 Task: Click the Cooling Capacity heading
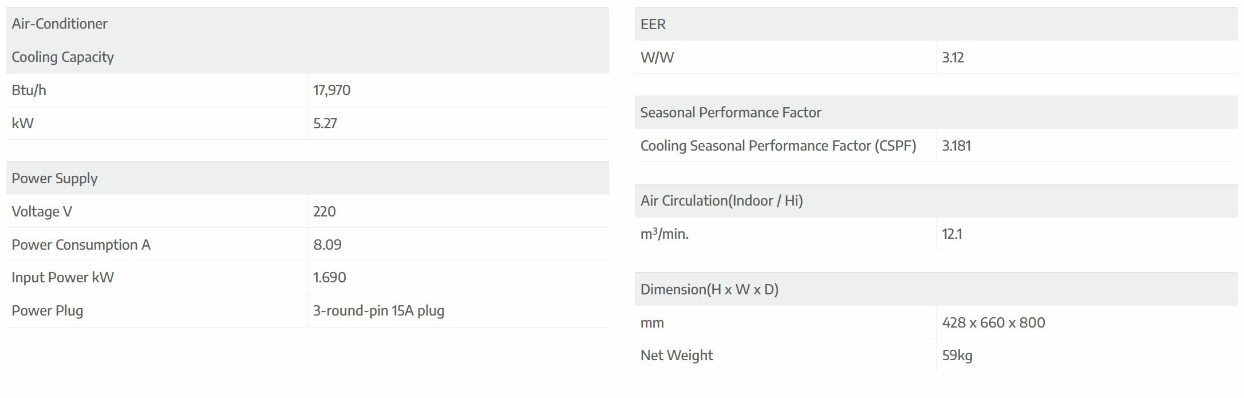63,57
